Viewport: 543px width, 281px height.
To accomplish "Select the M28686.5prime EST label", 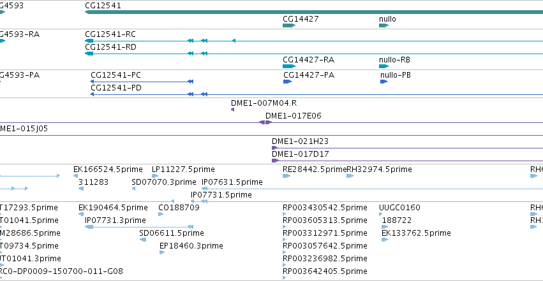I will [x=30, y=233].
